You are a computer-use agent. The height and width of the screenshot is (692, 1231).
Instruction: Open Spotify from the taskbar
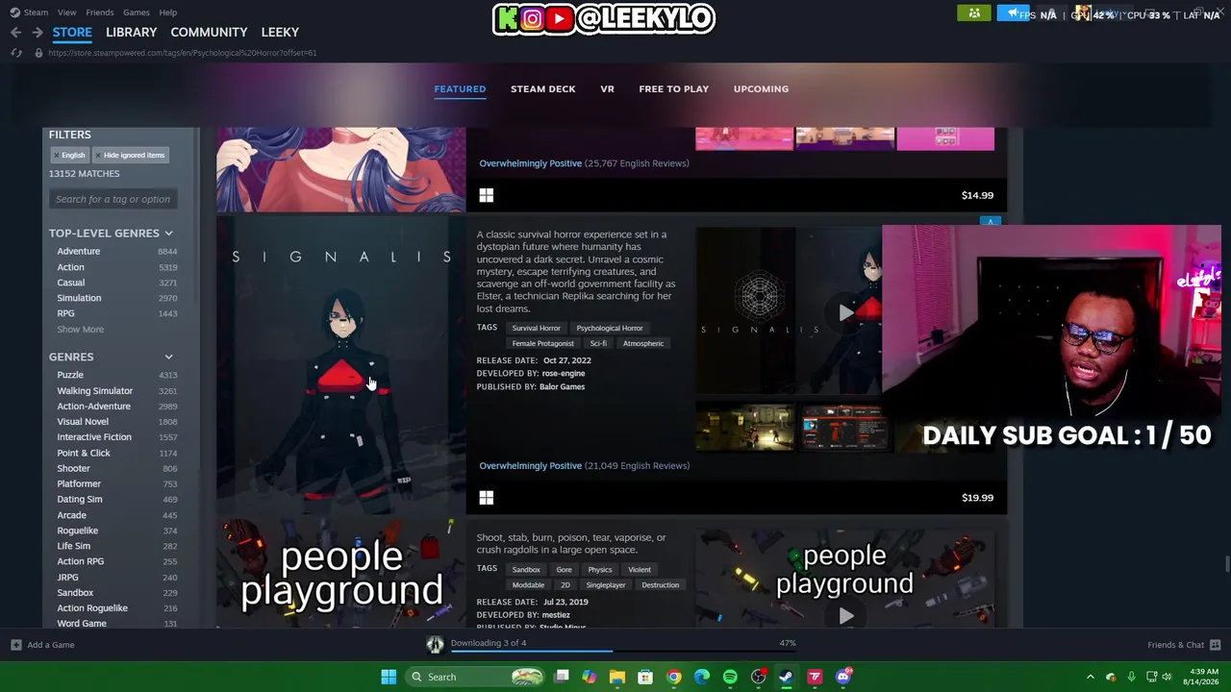(x=730, y=677)
